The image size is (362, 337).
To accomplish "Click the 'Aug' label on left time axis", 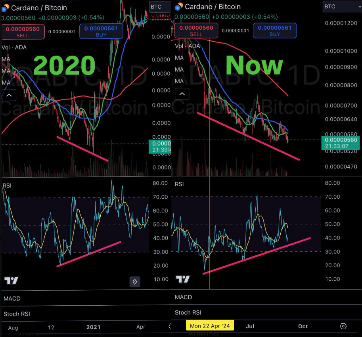I will (x=13, y=328).
